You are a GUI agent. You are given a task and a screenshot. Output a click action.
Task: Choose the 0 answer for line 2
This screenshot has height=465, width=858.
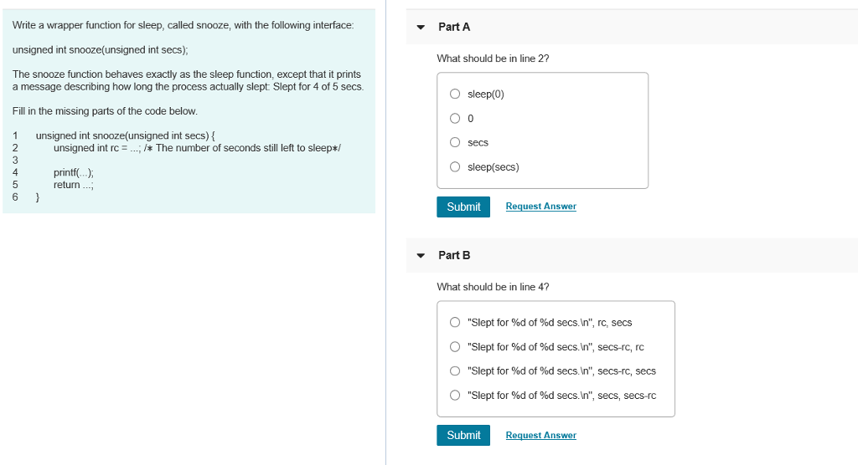coord(455,119)
